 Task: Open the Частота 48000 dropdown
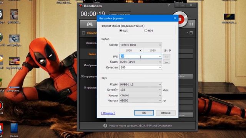141,100
